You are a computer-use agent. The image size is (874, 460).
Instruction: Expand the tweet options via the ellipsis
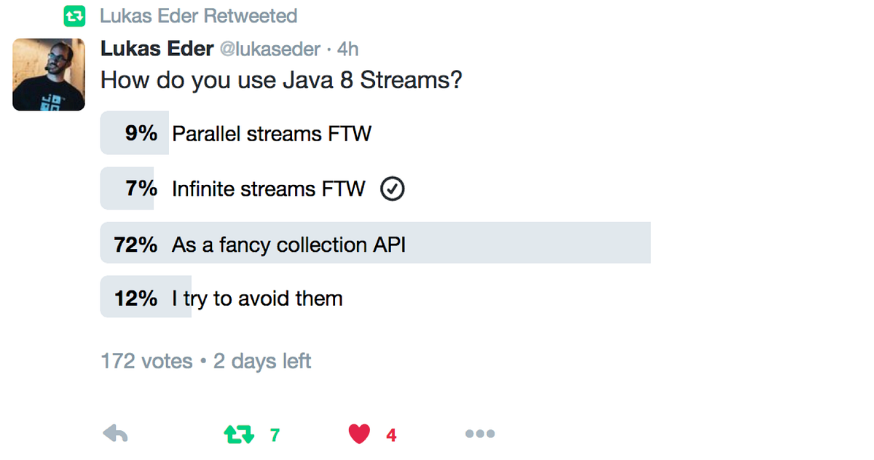pyautogui.click(x=480, y=434)
